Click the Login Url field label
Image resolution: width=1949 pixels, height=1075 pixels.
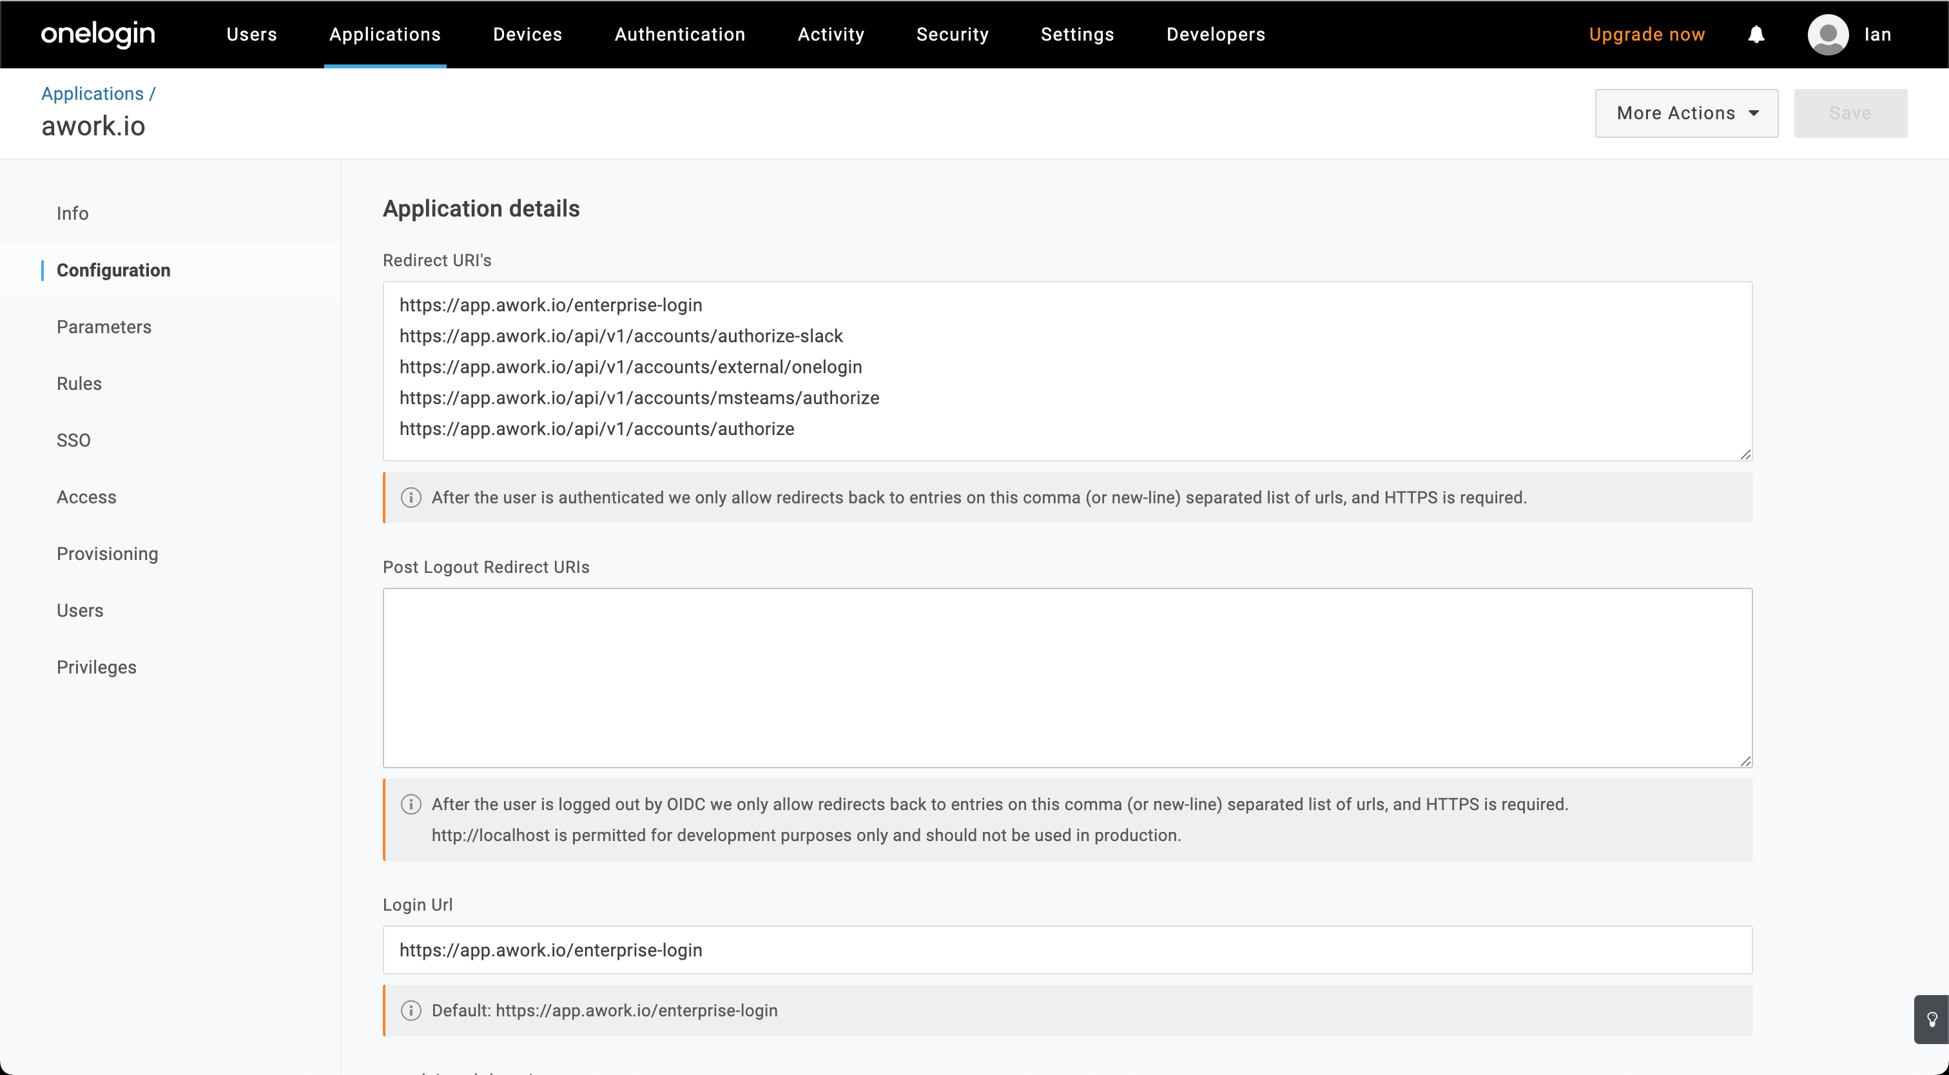tap(418, 905)
